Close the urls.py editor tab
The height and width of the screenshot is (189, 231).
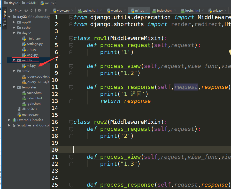coord(225,11)
